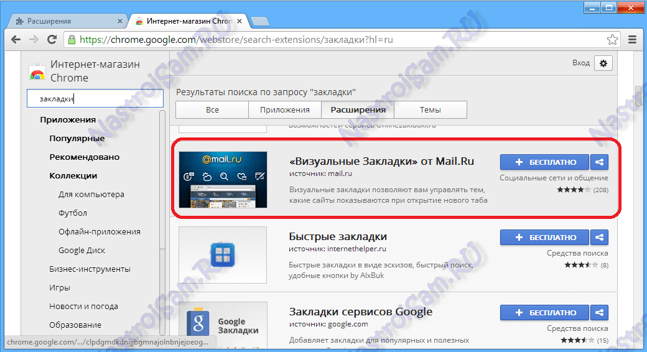
Task: Select the Google Диск collection
Action: (x=81, y=250)
